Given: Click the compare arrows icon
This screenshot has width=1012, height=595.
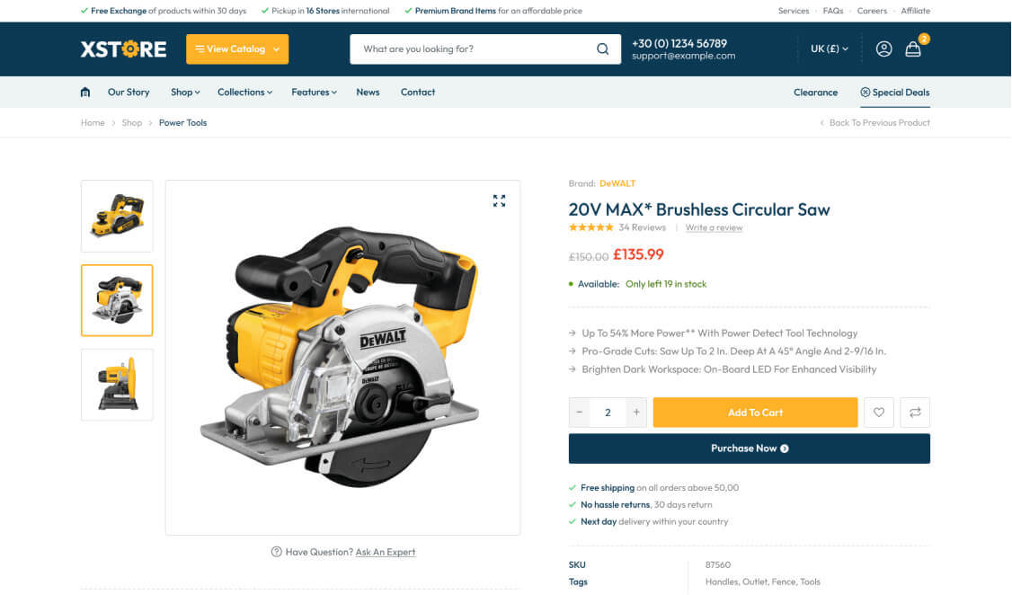Looking at the screenshot, I should click(915, 413).
